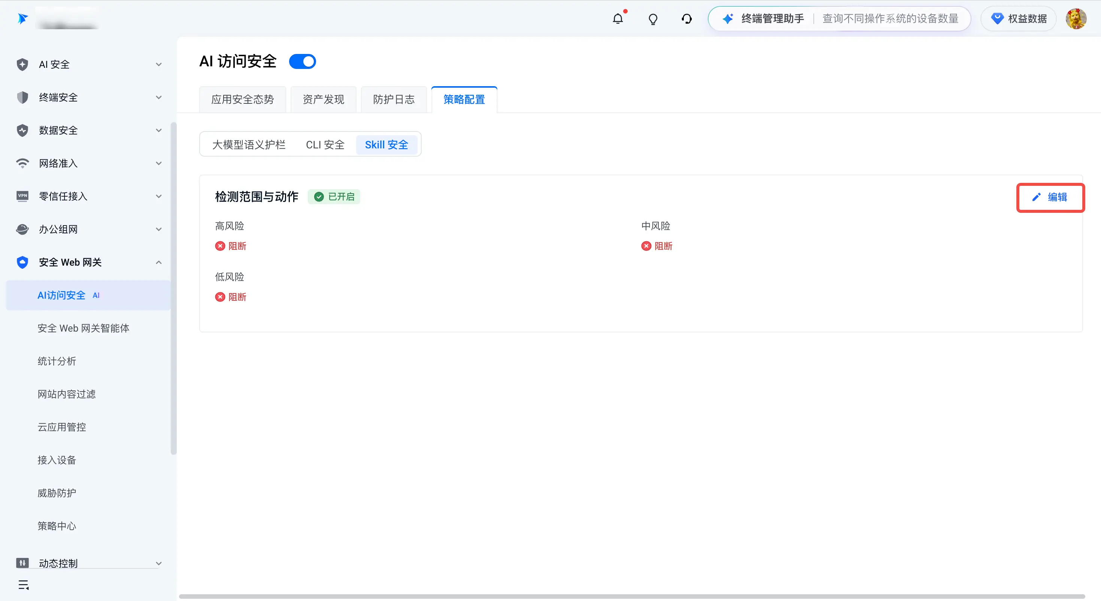Screen dimensions: 1101x601
Task: Select the 策略配置 tab
Action: (x=464, y=100)
